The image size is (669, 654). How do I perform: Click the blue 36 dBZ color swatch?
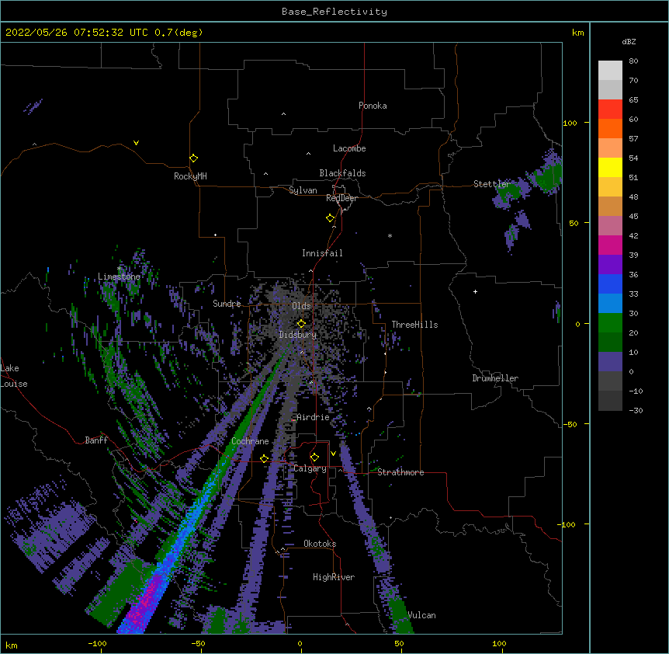click(x=610, y=284)
